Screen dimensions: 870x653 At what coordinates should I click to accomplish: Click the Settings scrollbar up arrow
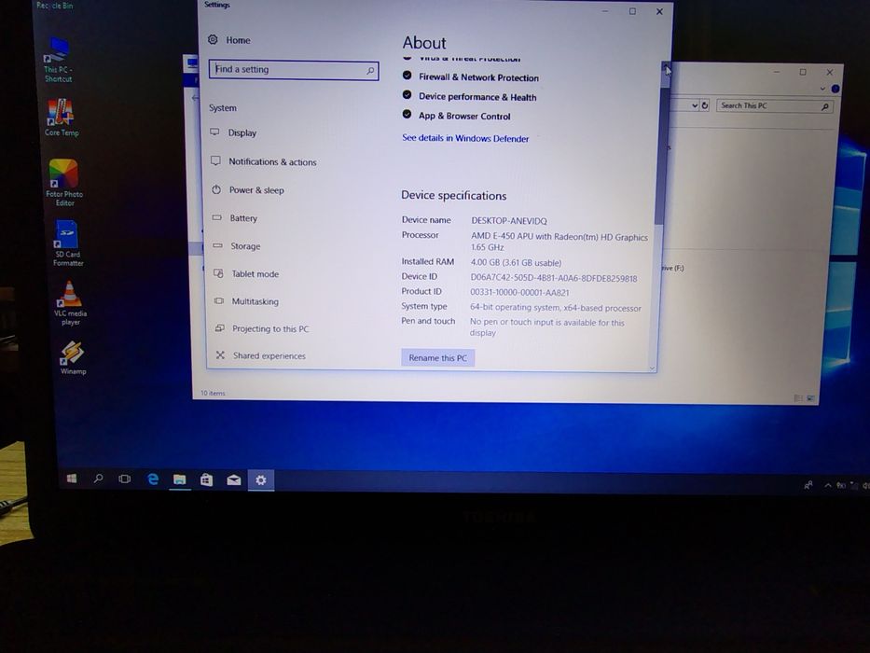click(x=665, y=66)
